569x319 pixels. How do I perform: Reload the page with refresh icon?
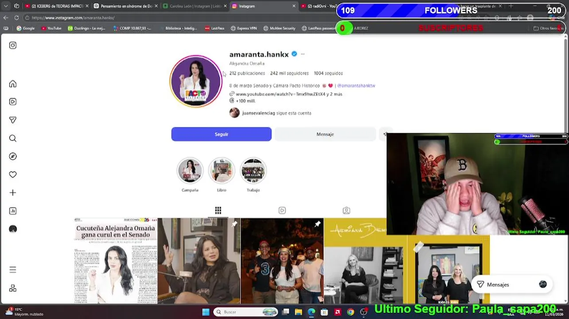pos(16,18)
